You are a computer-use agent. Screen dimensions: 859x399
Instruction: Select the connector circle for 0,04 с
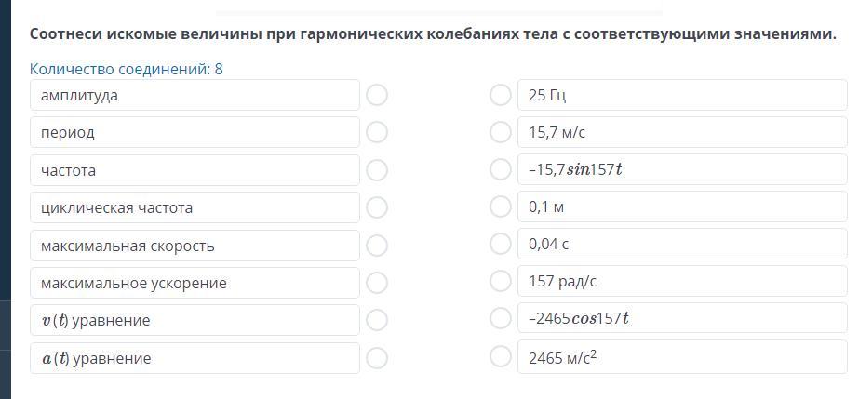coord(500,244)
